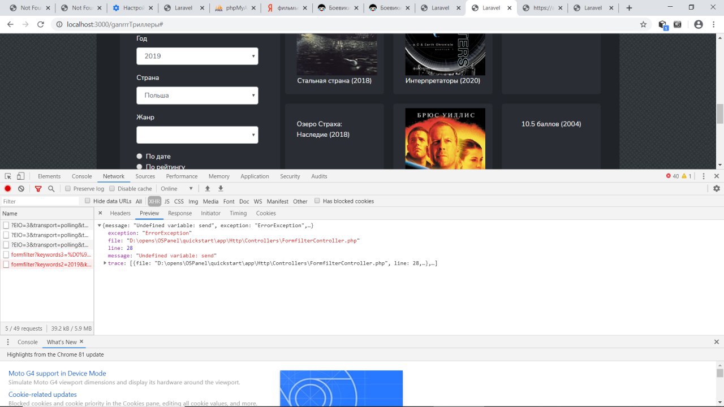Close the What's New drawer tab

pos(81,341)
